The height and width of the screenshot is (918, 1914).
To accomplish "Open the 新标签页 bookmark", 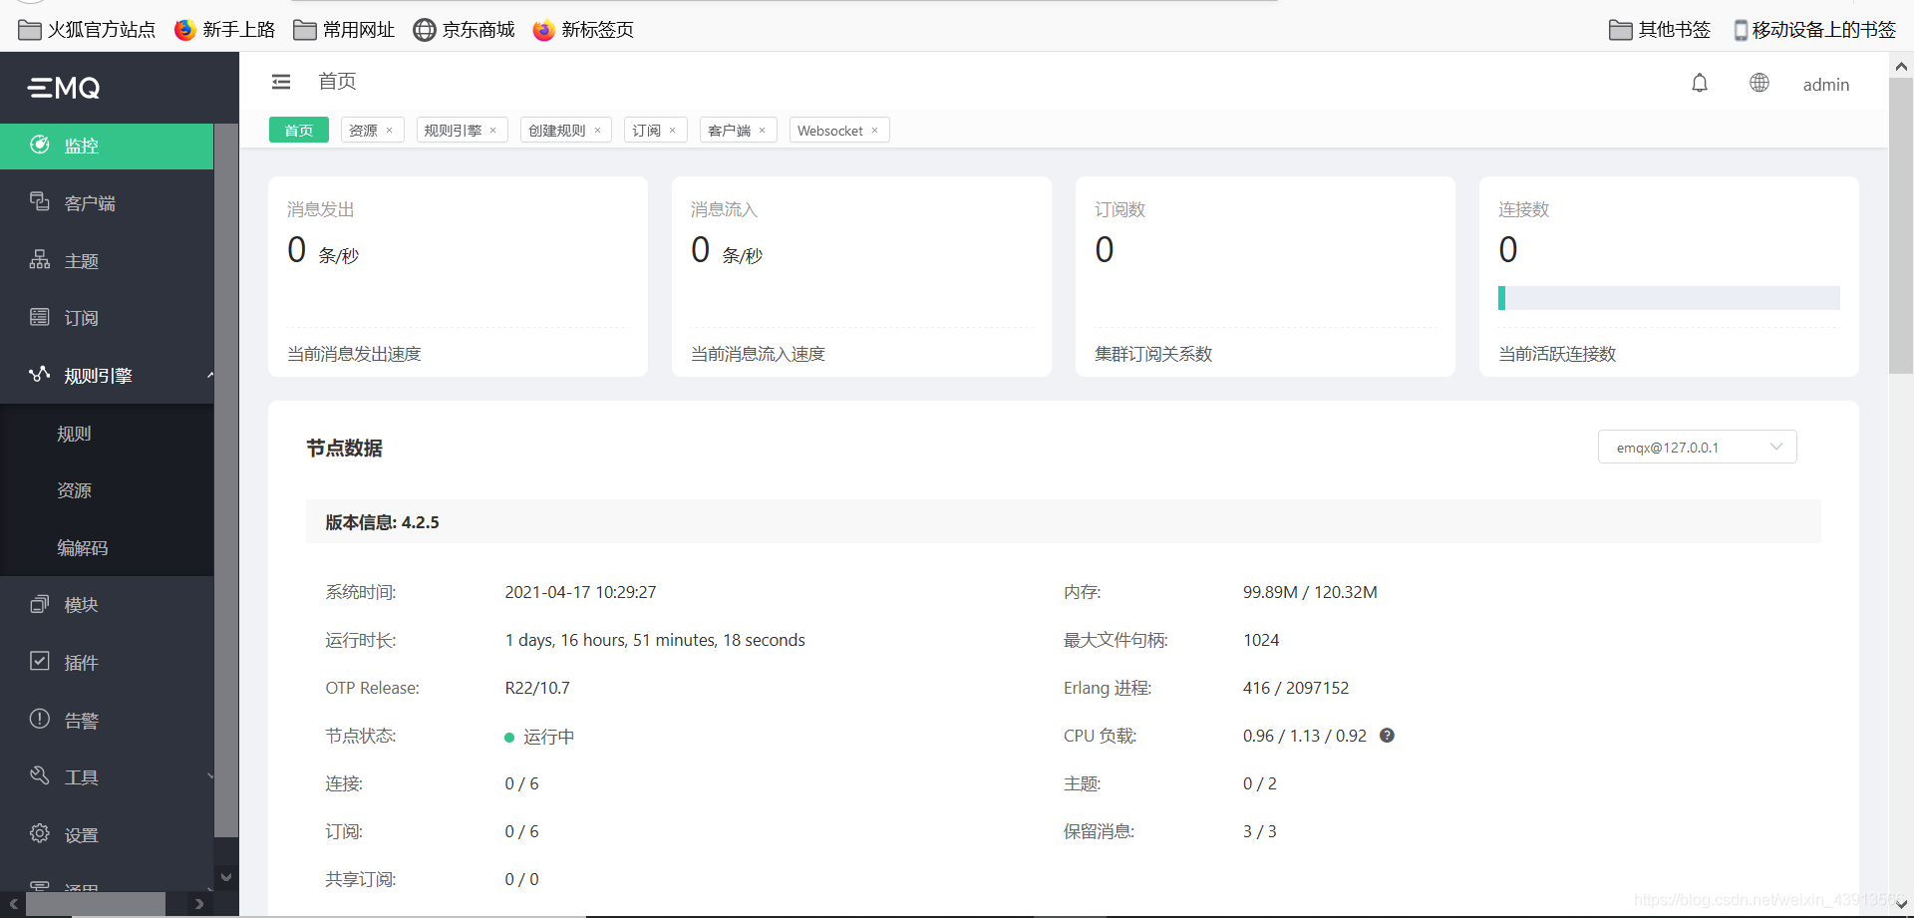I will click(583, 30).
